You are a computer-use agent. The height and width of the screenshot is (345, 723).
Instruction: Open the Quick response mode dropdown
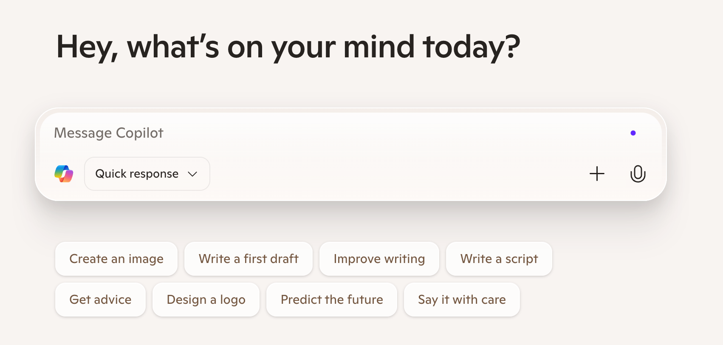pos(147,174)
